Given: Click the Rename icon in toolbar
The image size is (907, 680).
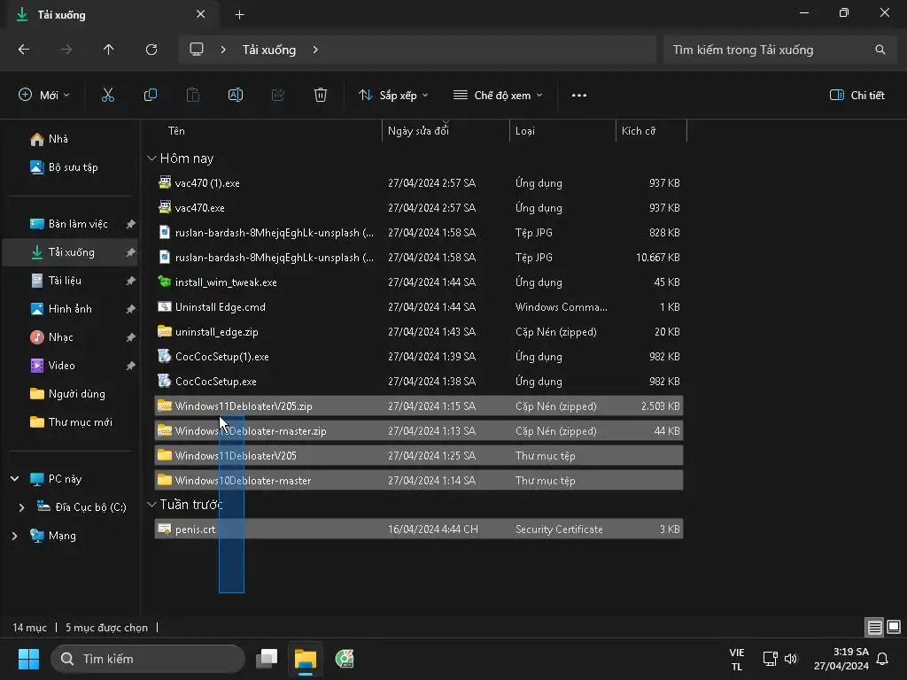Looking at the screenshot, I should (x=236, y=95).
